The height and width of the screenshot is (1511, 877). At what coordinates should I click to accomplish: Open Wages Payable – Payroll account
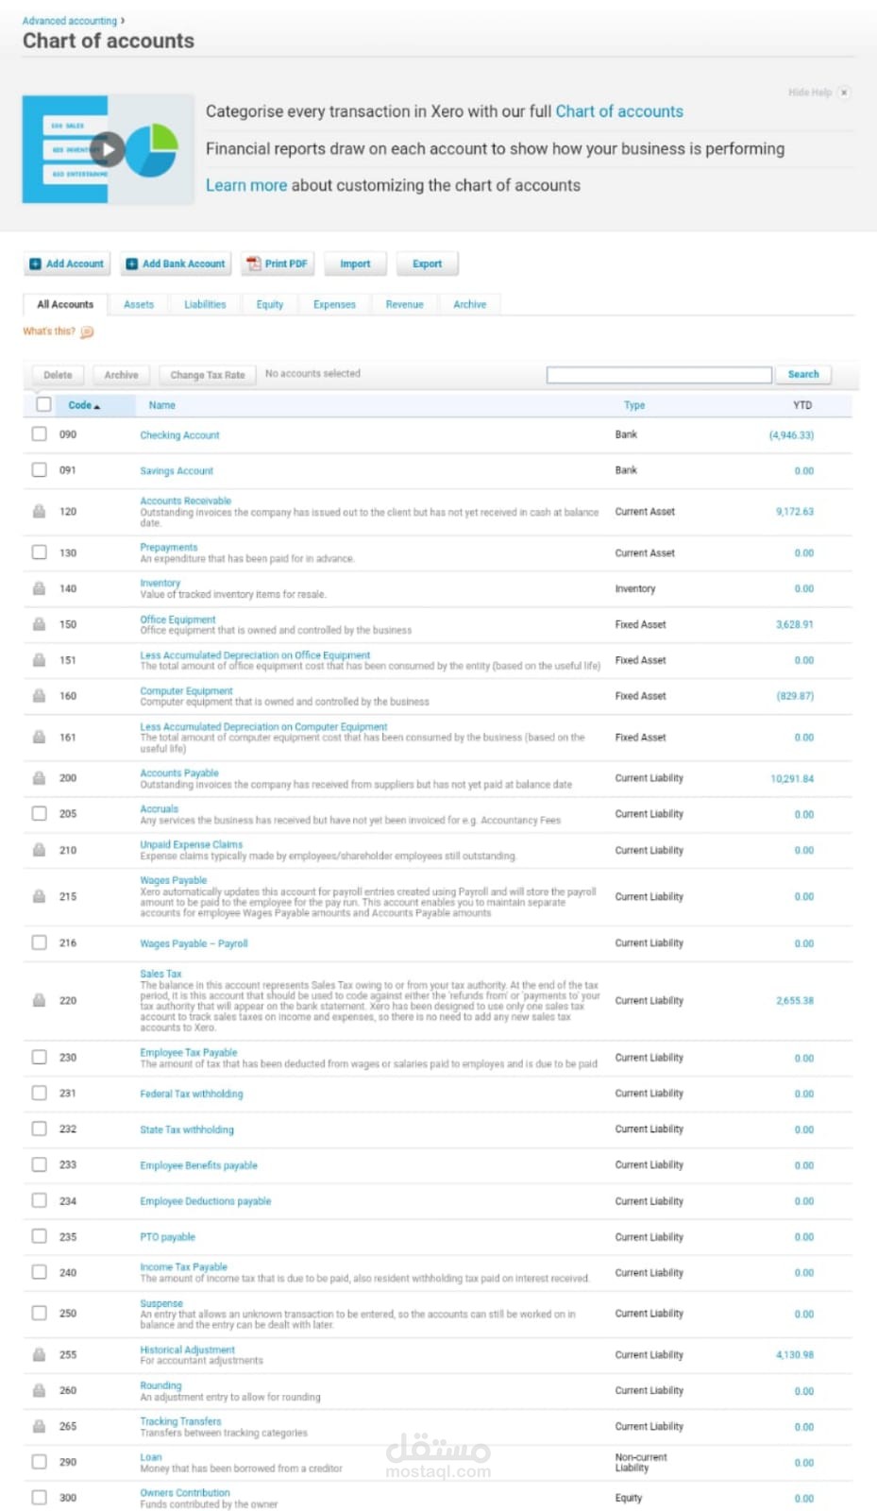click(x=194, y=943)
